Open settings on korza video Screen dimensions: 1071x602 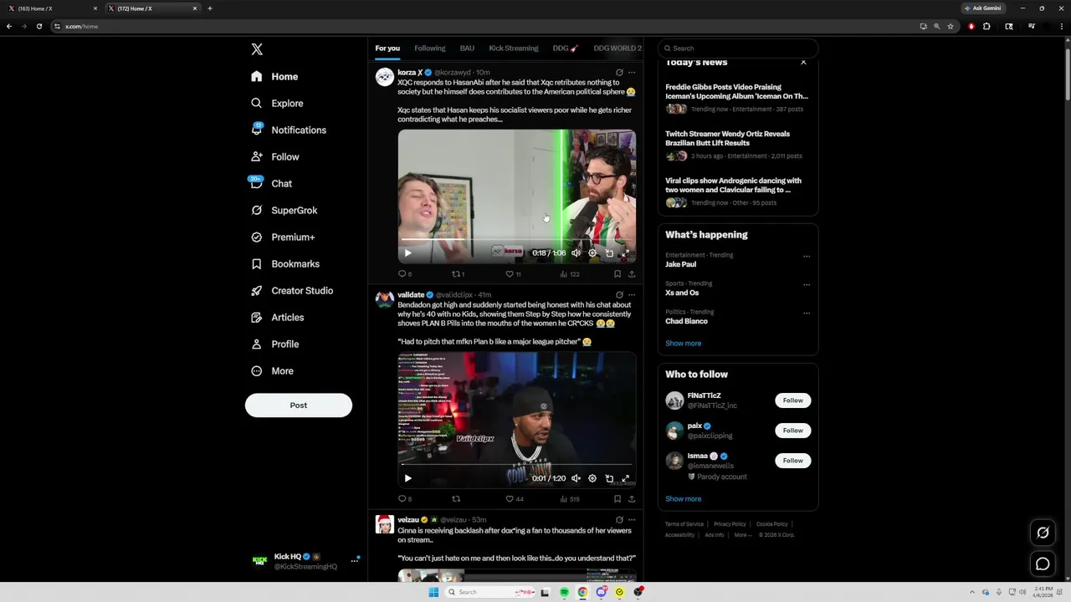tap(592, 253)
